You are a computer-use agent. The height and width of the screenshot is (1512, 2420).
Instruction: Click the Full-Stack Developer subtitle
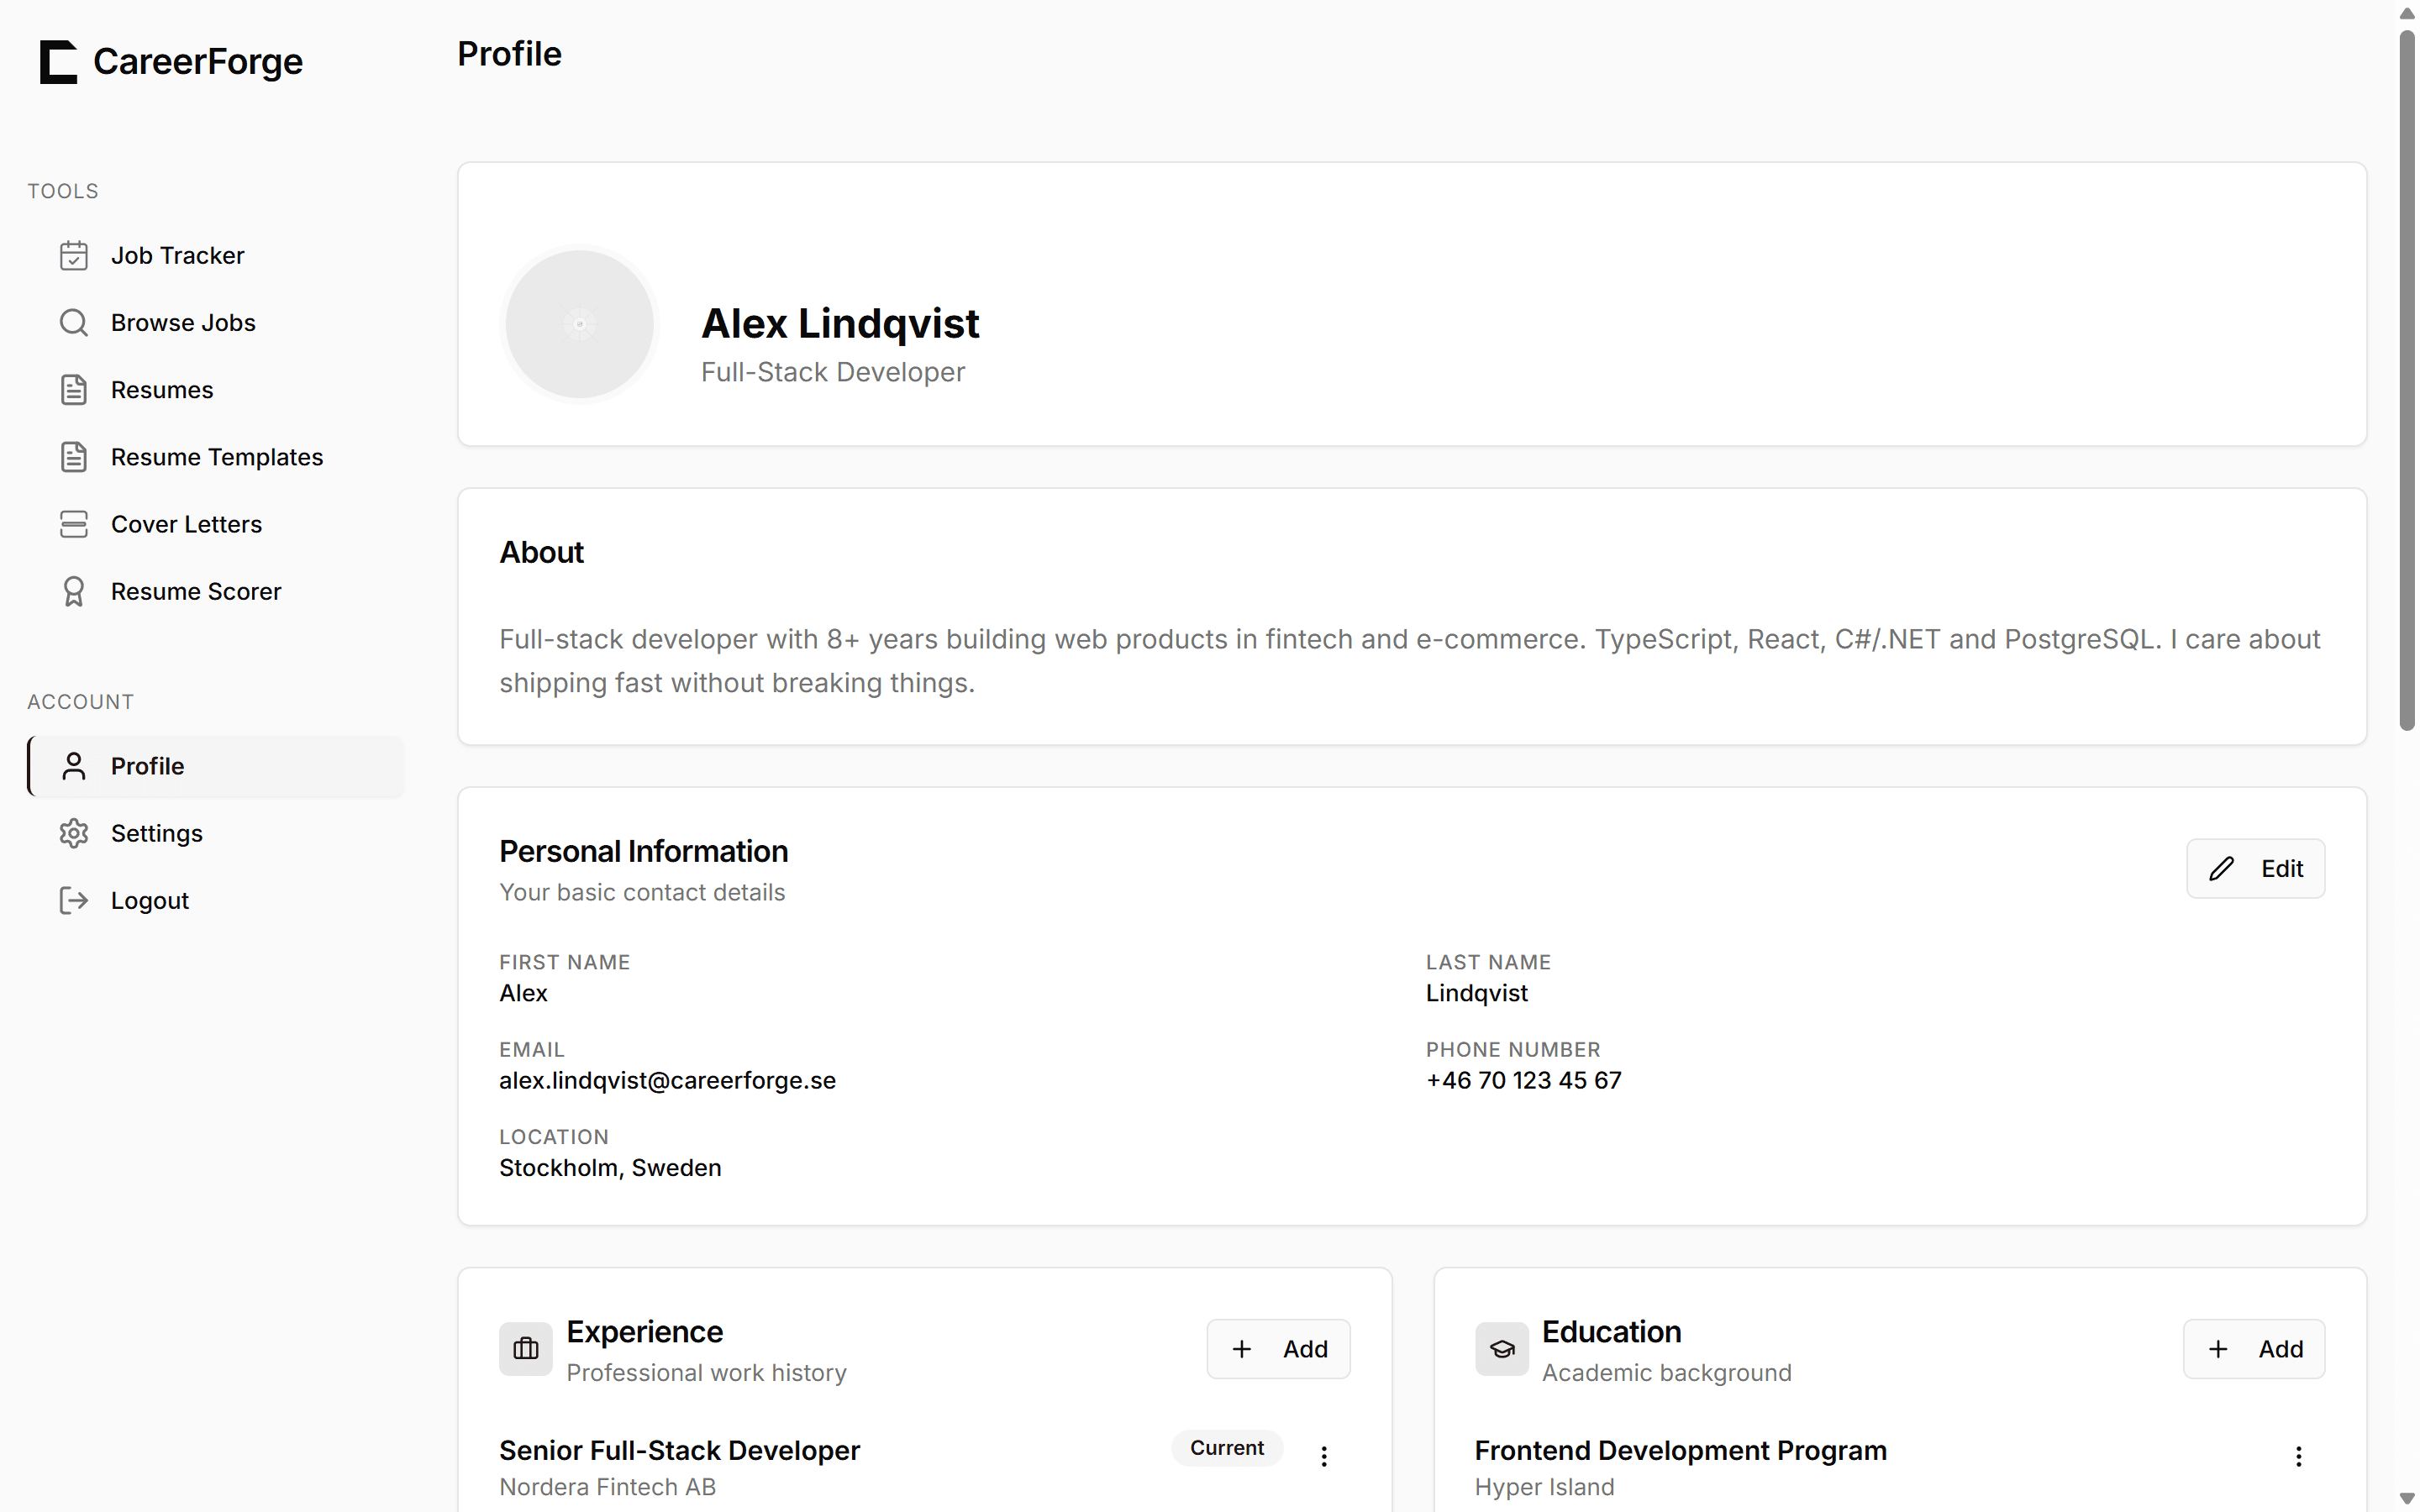(x=833, y=372)
